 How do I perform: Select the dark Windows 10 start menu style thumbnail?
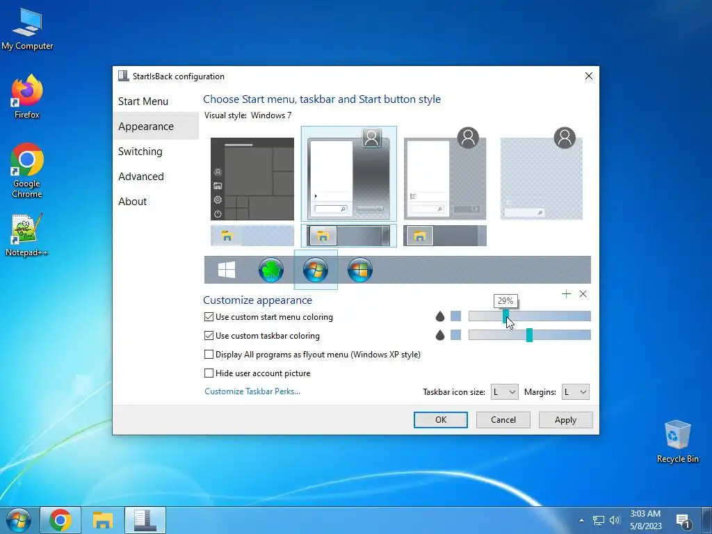tap(252, 179)
